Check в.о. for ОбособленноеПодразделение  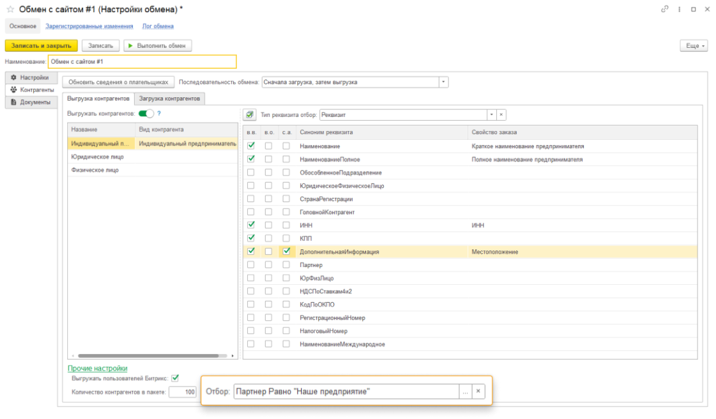pyautogui.click(x=269, y=172)
